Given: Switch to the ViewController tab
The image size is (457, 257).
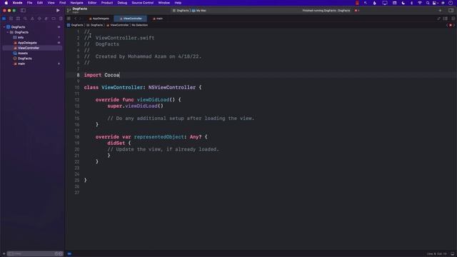Looking at the screenshot, I should pyautogui.click(x=131, y=19).
